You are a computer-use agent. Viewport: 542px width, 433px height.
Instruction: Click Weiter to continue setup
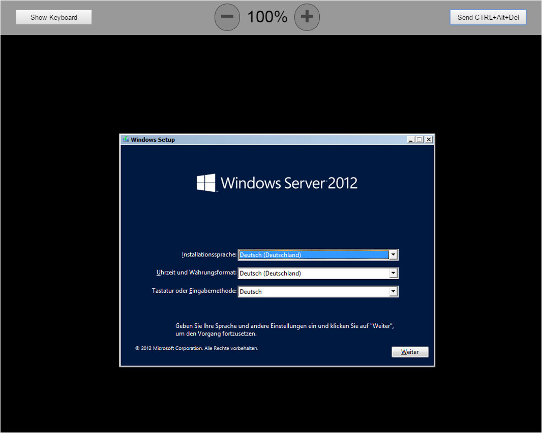click(410, 352)
